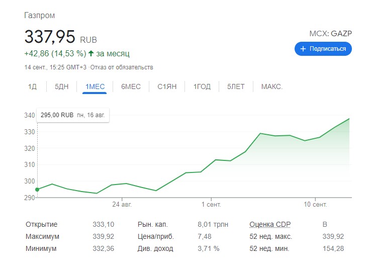This screenshot has width=371, height=268.
Task: Open the 6МЕС range tab
Action: [131, 86]
